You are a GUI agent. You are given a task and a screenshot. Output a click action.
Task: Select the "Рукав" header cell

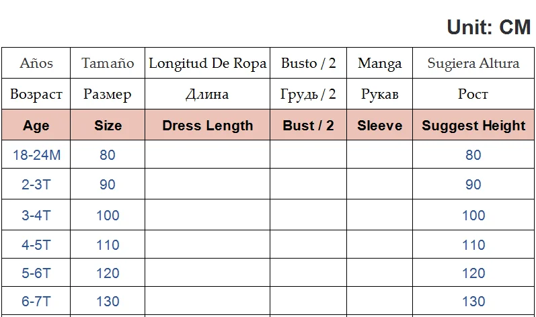(x=379, y=94)
